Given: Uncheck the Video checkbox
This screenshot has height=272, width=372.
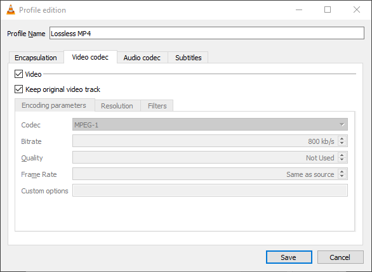Looking at the screenshot, I should pos(19,74).
